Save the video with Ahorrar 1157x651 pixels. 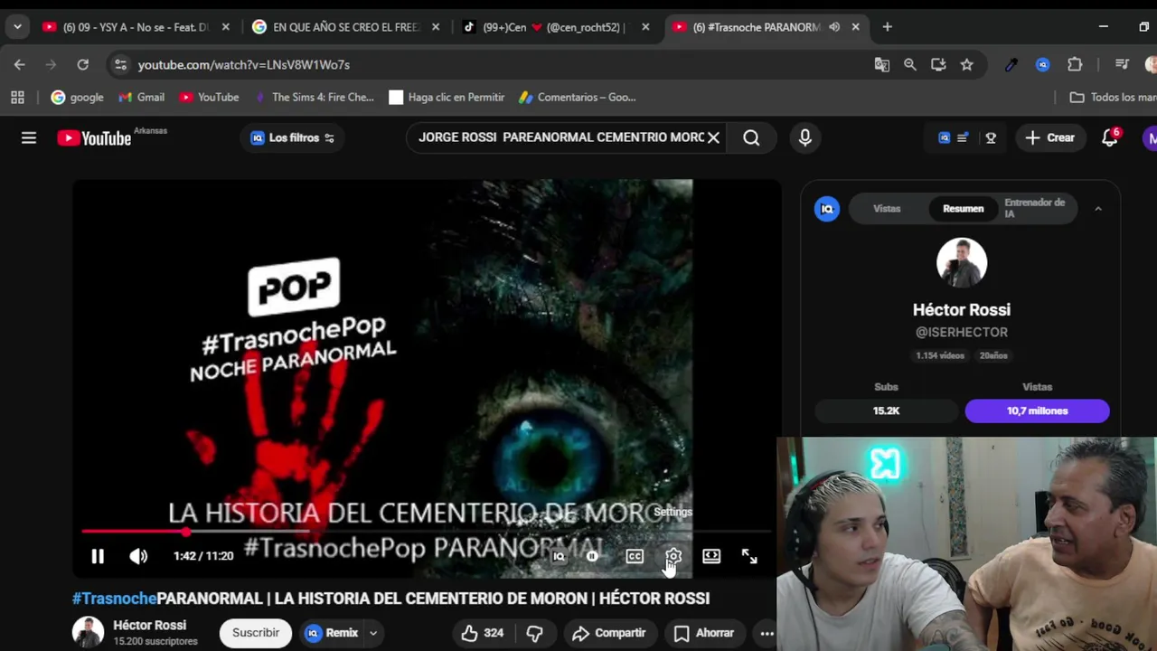pyautogui.click(x=704, y=633)
